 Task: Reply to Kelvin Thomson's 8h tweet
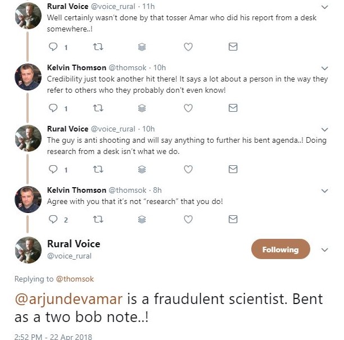[x=54, y=219]
